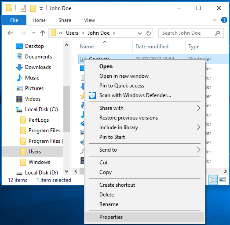Image resolution: width=230 pixels, height=225 pixels.
Task: Expand the Send to submenu
Action: 198,150
